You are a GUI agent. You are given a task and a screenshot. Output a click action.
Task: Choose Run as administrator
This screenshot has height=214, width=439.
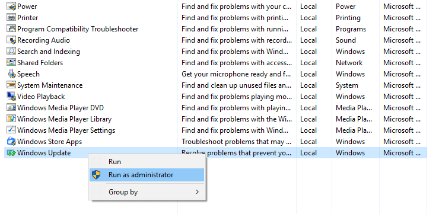tap(147, 175)
